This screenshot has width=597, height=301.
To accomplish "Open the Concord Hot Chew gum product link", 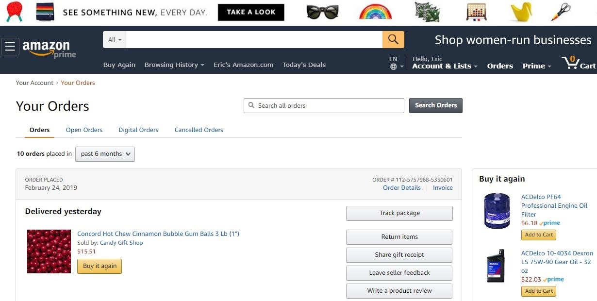I will tap(158, 234).
